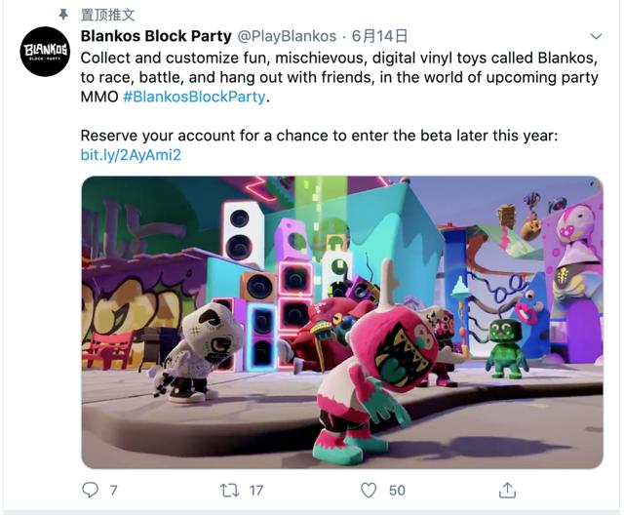
Task: View the retweet count number 17
Action: pos(256,491)
